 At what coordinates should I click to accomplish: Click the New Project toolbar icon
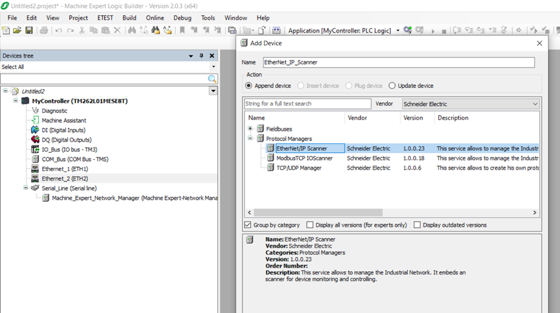click(x=6, y=30)
